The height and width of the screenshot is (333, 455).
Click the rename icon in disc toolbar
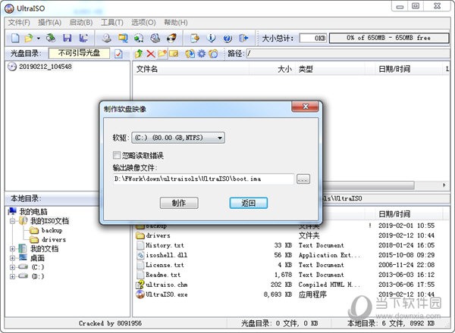tap(174, 54)
